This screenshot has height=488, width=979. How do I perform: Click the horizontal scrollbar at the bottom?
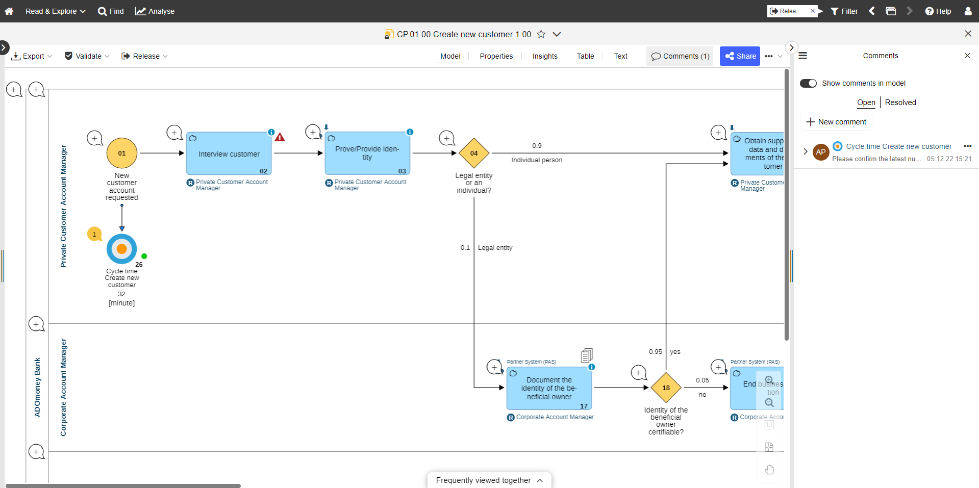[123, 485]
